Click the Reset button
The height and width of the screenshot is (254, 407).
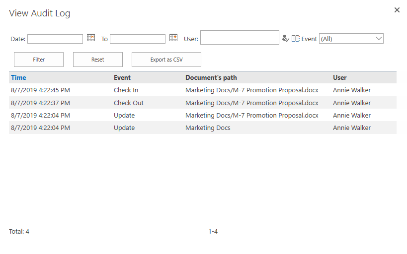click(x=98, y=60)
